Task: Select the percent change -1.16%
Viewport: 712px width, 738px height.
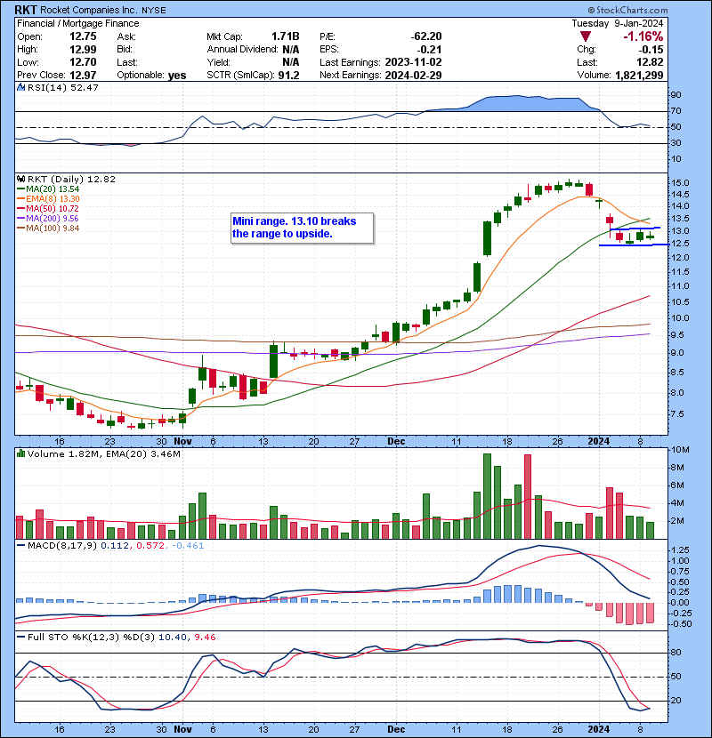Action: pyautogui.click(x=643, y=36)
